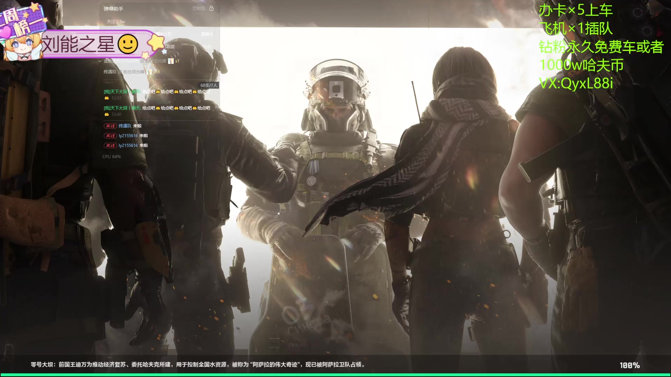Click the yellow star decoration on banner
The width and height of the screenshot is (671, 377).
tap(156, 43)
